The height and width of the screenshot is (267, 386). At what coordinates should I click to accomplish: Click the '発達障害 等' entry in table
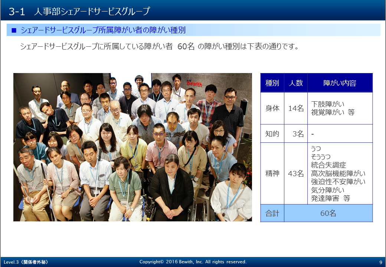click(x=331, y=198)
